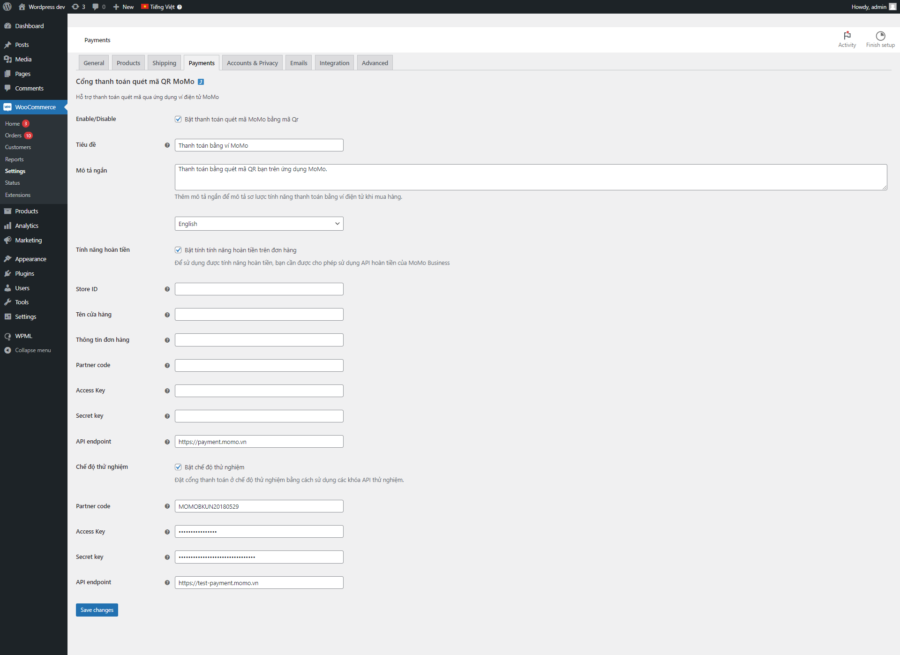
Task: Click the empty Tên cửa hàng field
Action: pyautogui.click(x=259, y=315)
